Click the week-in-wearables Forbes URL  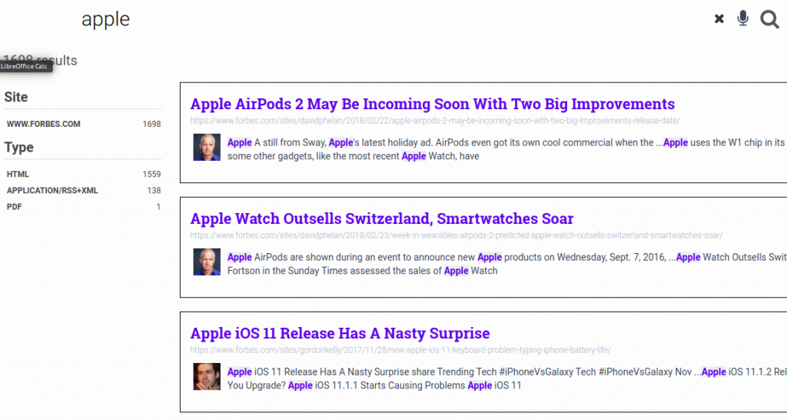coord(456,235)
